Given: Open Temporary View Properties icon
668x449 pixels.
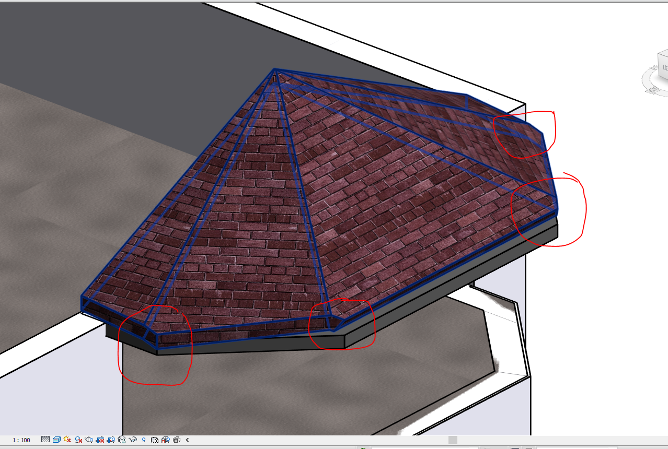Looking at the screenshot, I should (155, 440).
